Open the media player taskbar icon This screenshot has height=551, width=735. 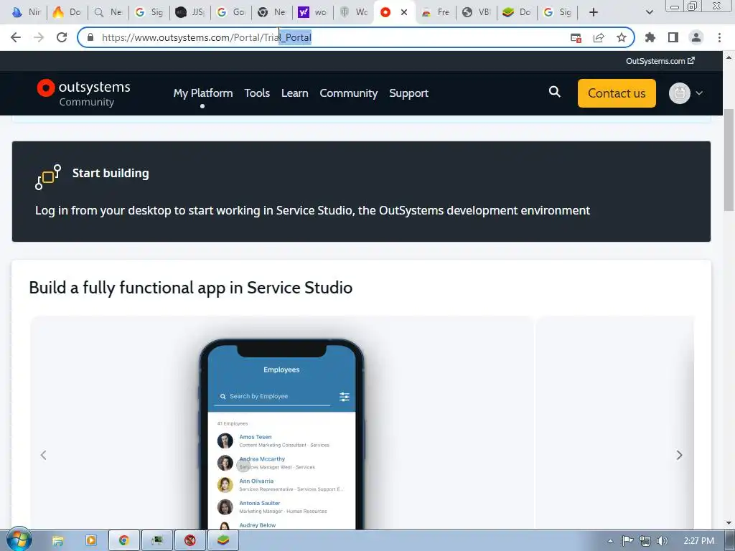point(90,541)
